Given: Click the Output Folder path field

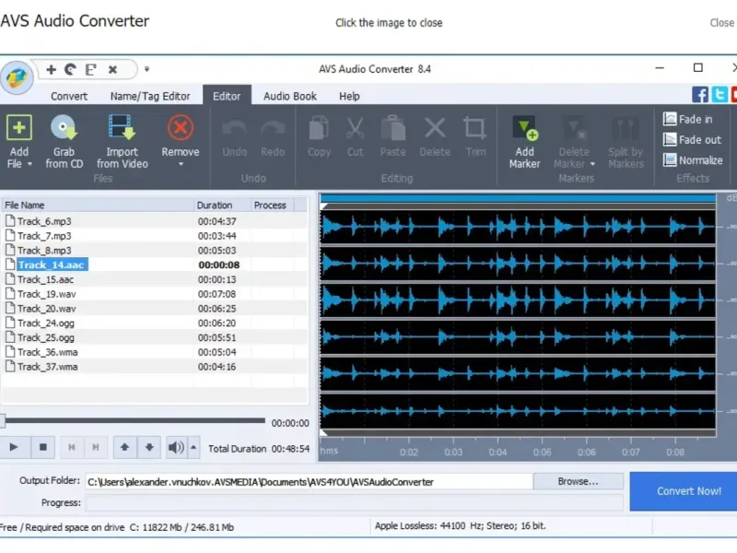Looking at the screenshot, I should [x=309, y=482].
